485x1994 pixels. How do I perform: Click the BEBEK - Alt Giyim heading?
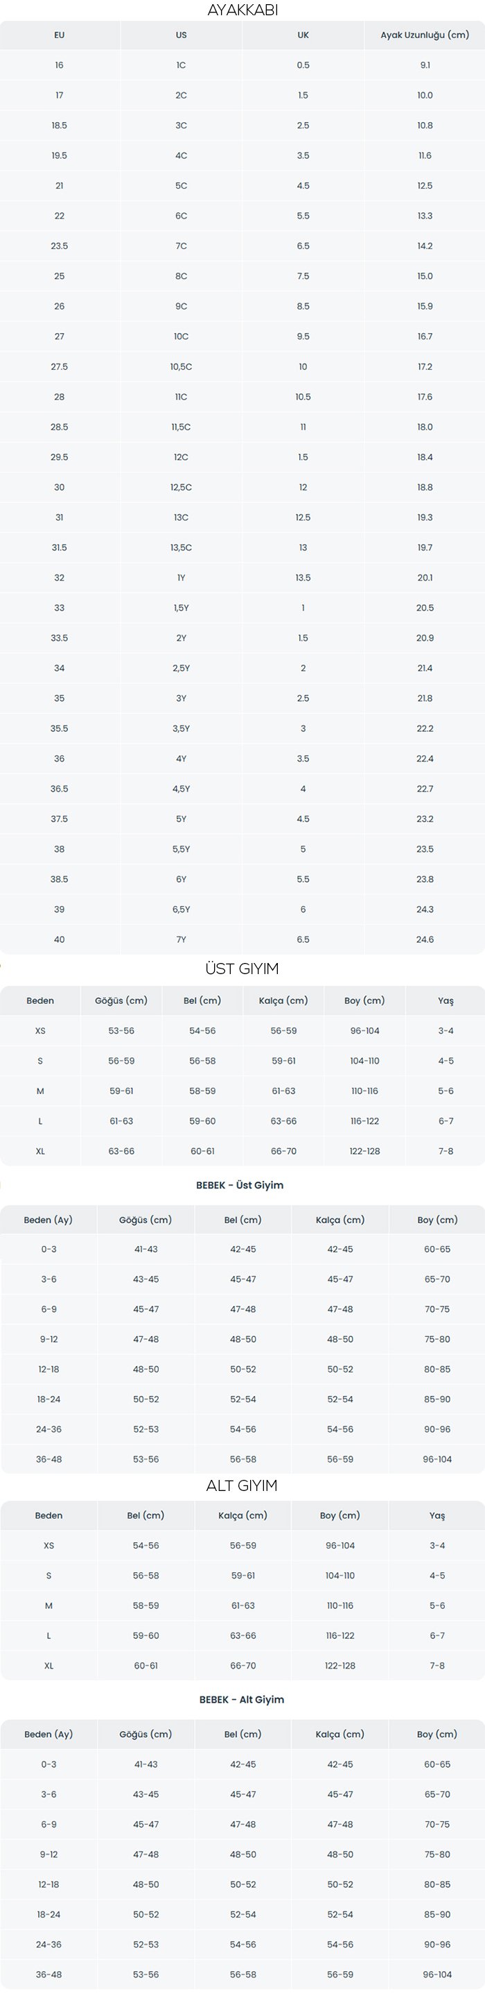(x=242, y=1700)
